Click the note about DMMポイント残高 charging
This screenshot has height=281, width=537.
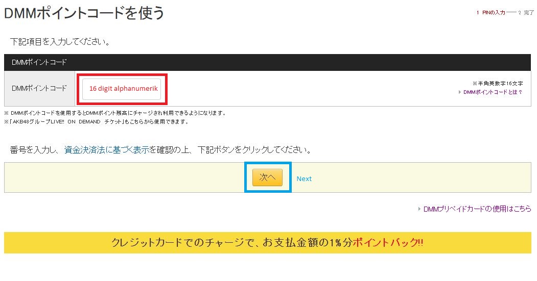coord(115,113)
